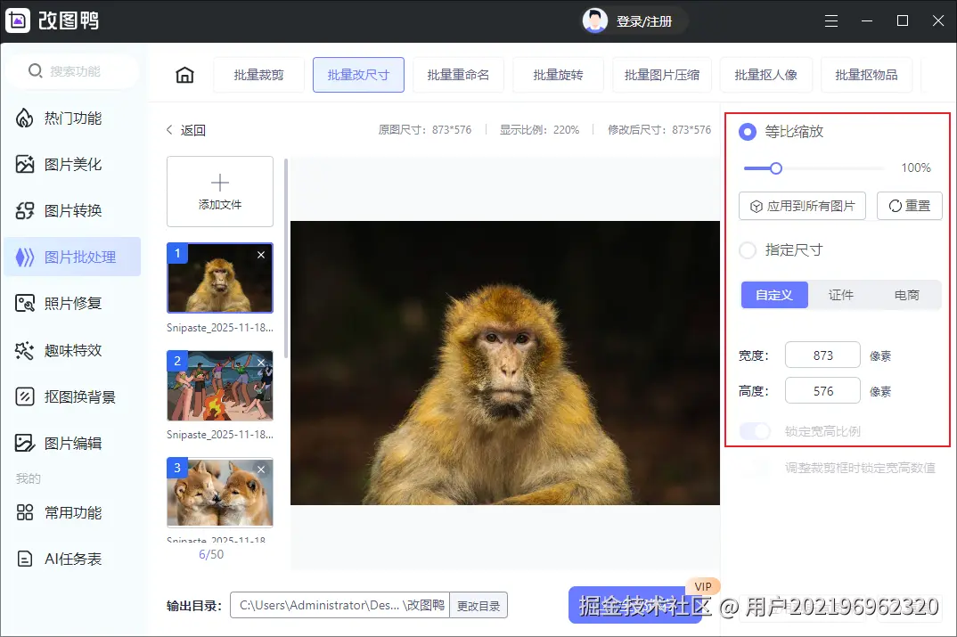Select the 等比缩放 radio button
This screenshot has height=637, width=957.
[747, 132]
